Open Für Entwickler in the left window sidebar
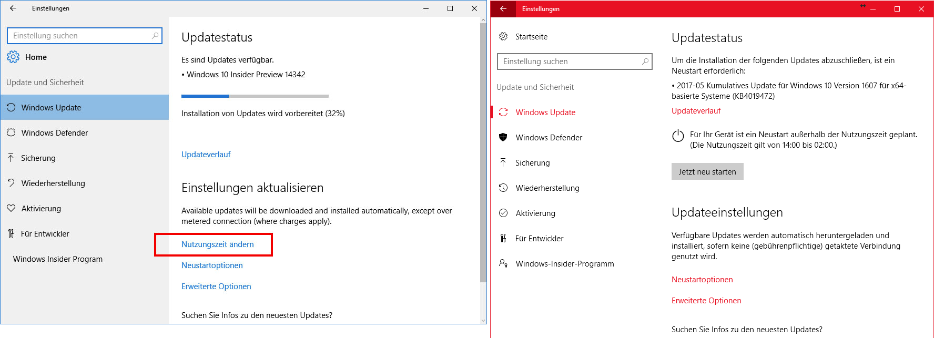The width and height of the screenshot is (934, 338). point(85,233)
